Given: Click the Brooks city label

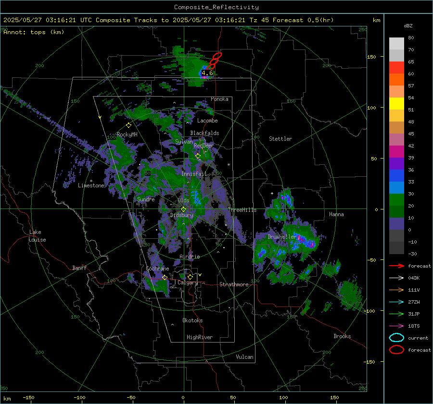Looking at the screenshot, I should pos(342,336).
